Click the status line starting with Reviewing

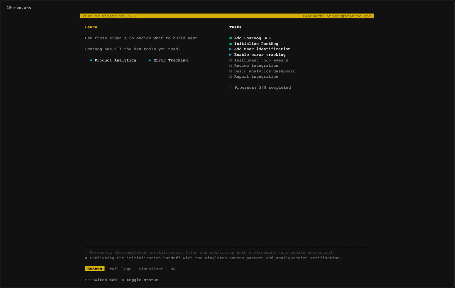[x=212, y=253]
